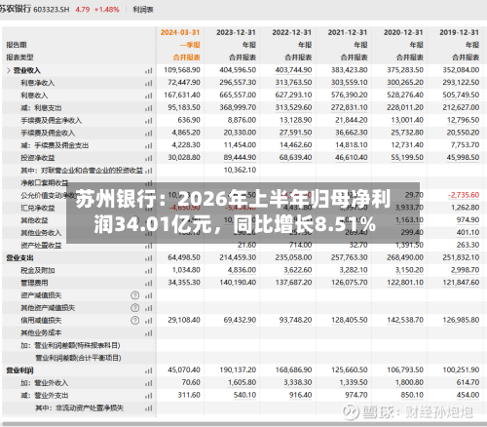The image size is (487, 427).
Task: Select the 营业利润 row label
Action: (x=19, y=370)
